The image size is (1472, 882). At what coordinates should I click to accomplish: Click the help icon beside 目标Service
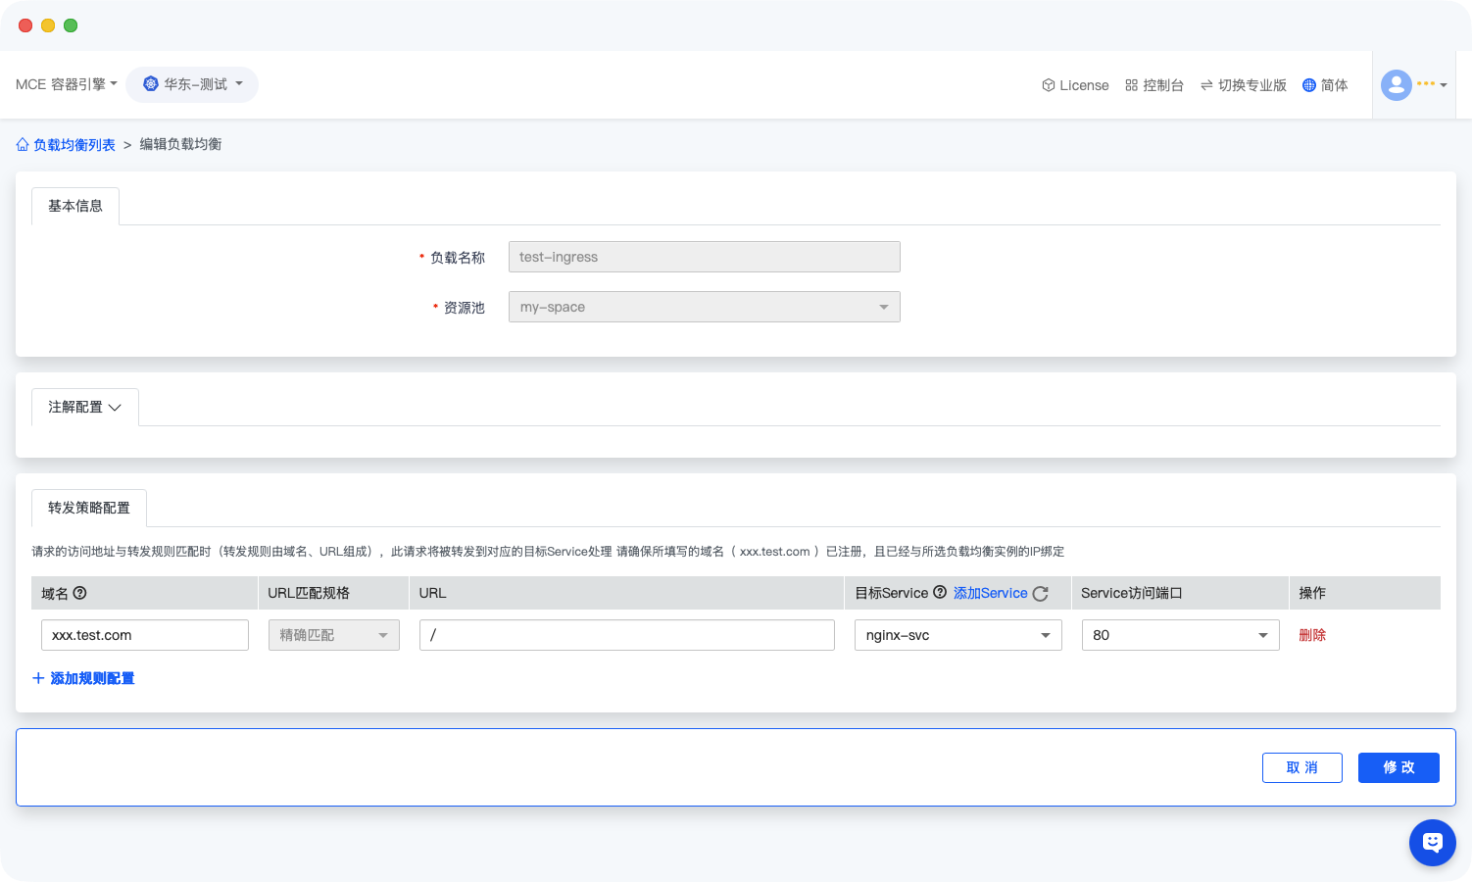point(940,593)
